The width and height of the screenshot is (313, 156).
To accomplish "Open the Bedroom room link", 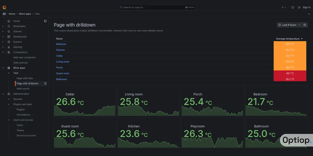I will click(61, 44).
